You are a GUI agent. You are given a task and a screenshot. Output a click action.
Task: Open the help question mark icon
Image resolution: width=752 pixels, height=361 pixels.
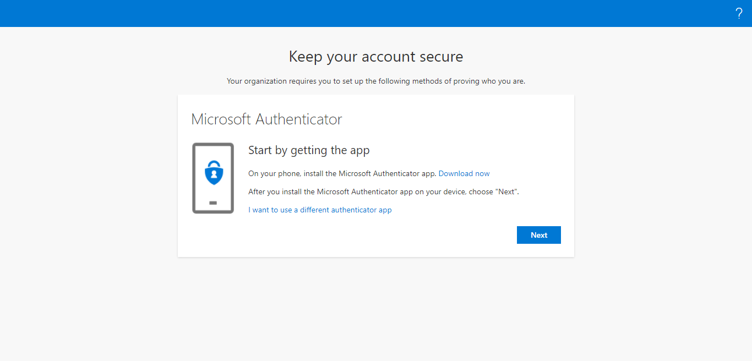click(739, 14)
